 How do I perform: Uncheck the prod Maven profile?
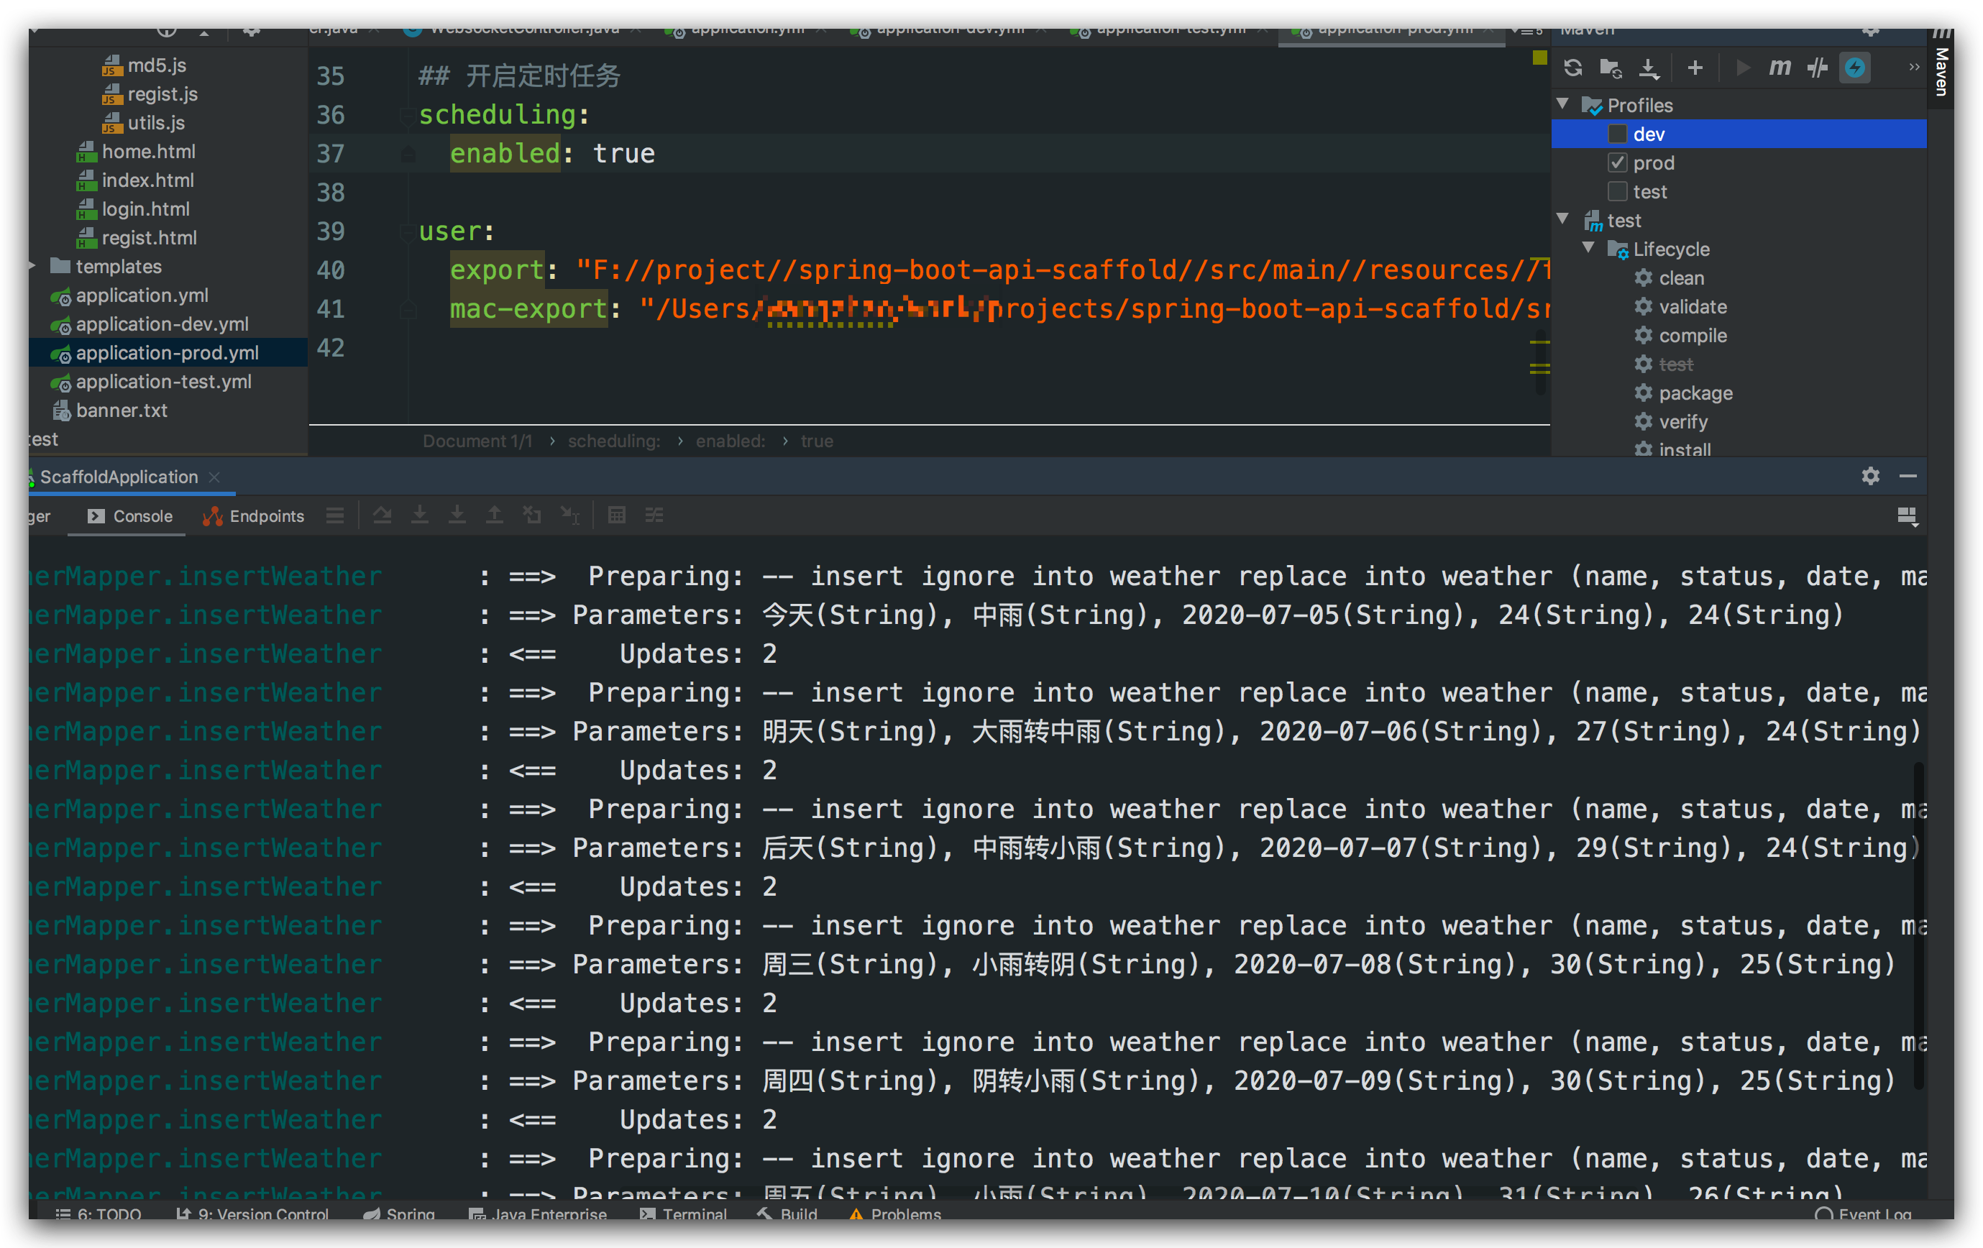click(1617, 163)
